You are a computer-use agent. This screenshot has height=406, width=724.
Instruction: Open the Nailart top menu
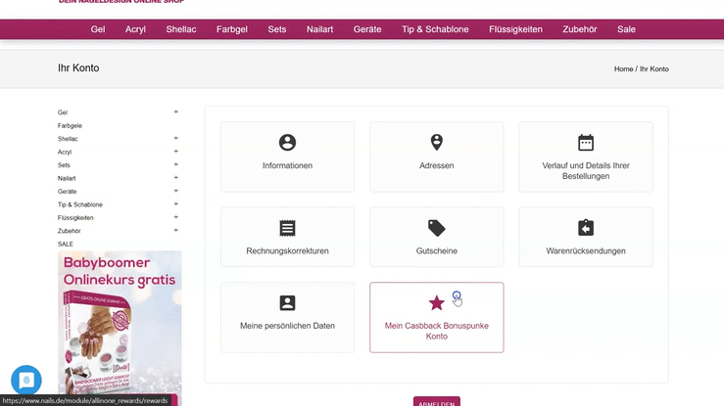pyautogui.click(x=319, y=29)
